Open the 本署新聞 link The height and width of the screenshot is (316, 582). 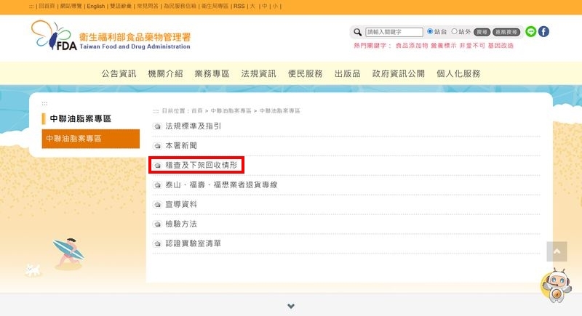pos(181,146)
